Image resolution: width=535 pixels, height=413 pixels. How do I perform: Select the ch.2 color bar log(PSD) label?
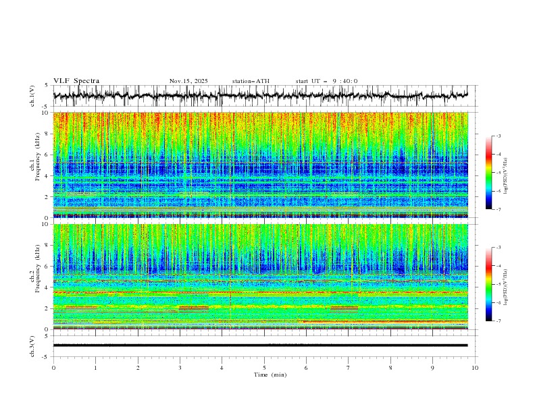pyautogui.click(x=506, y=287)
